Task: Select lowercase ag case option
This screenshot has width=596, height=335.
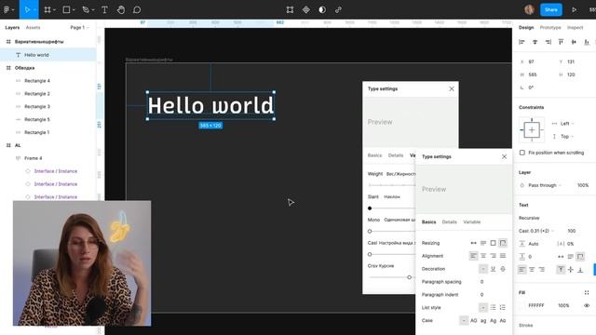Action: [483, 320]
